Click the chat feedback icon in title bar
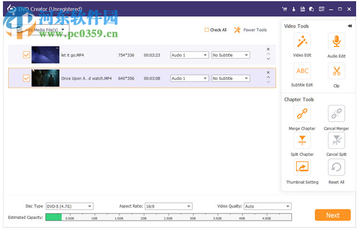The image size is (362, 233). pyautogui.click(x=311, y=9)
